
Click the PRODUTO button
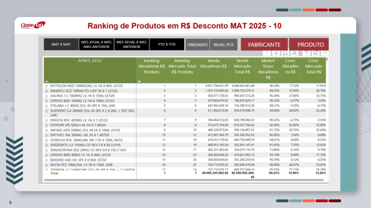(310, 45)
